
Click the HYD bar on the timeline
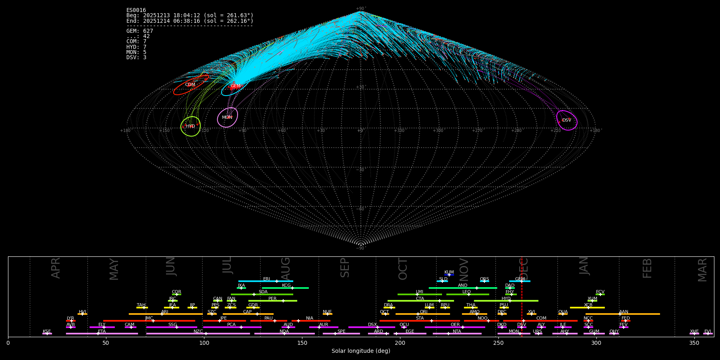point(506,301)
